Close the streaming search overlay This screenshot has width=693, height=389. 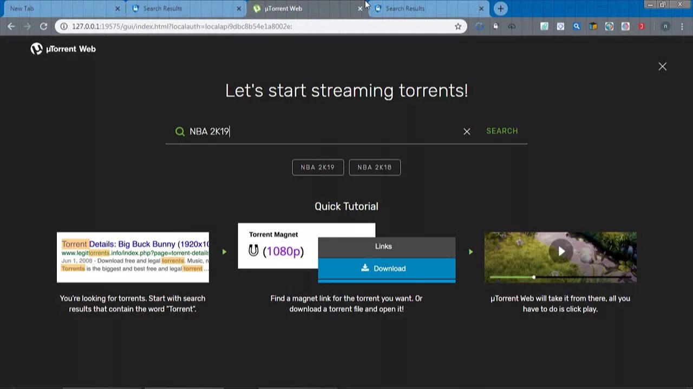(x=662, y=66)
